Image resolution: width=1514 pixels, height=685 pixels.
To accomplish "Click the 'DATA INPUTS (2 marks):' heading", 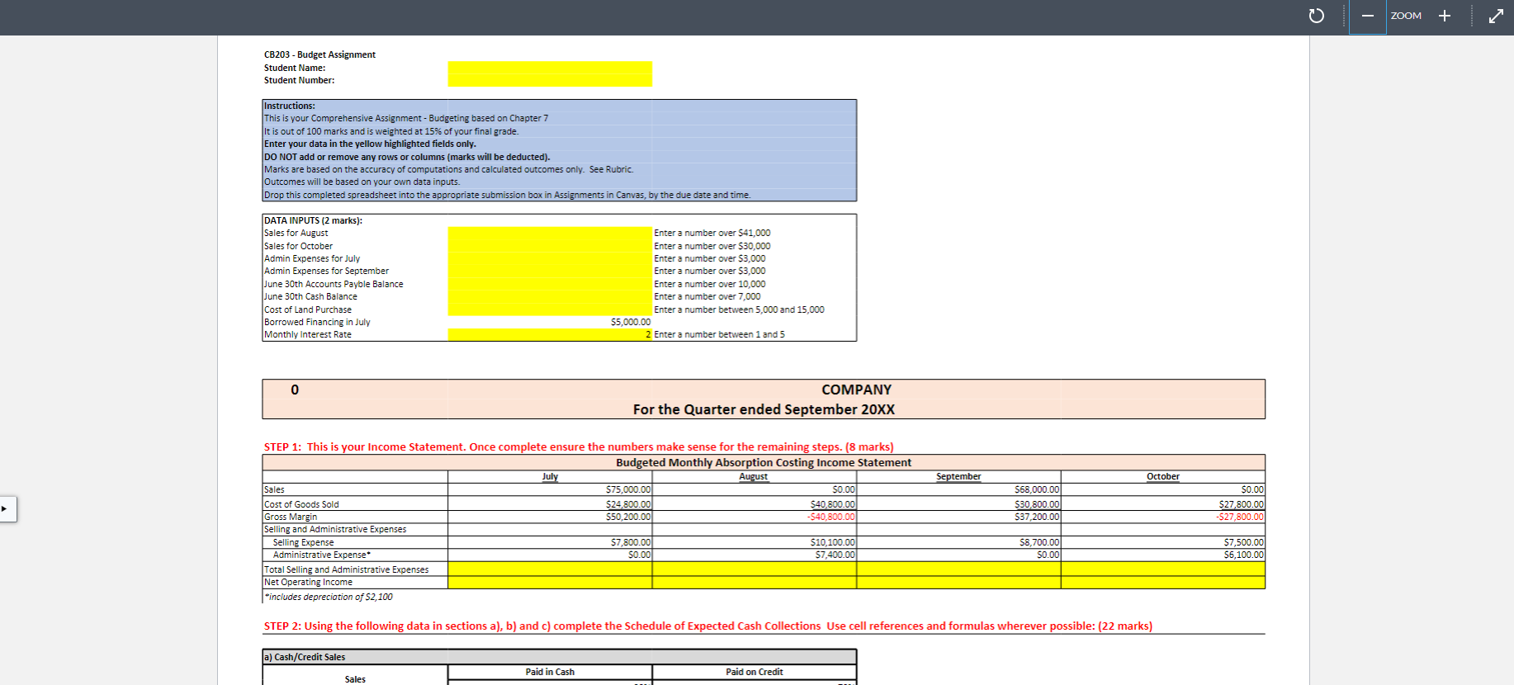I will click(x=313, y=220).
